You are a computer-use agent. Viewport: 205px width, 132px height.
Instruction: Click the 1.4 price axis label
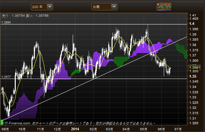192,24
